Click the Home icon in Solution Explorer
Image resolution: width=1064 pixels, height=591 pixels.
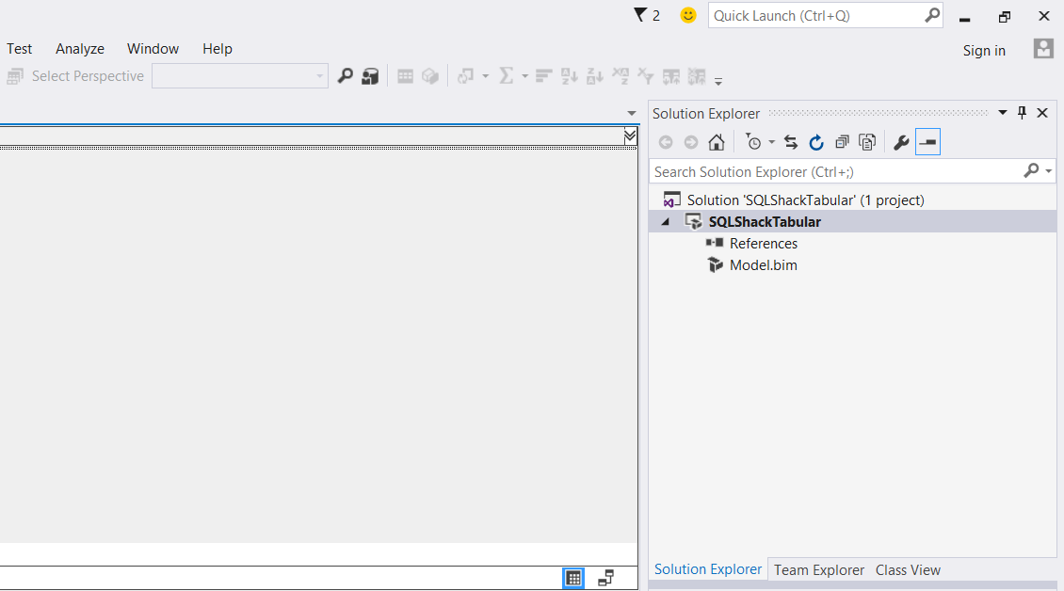717,142
